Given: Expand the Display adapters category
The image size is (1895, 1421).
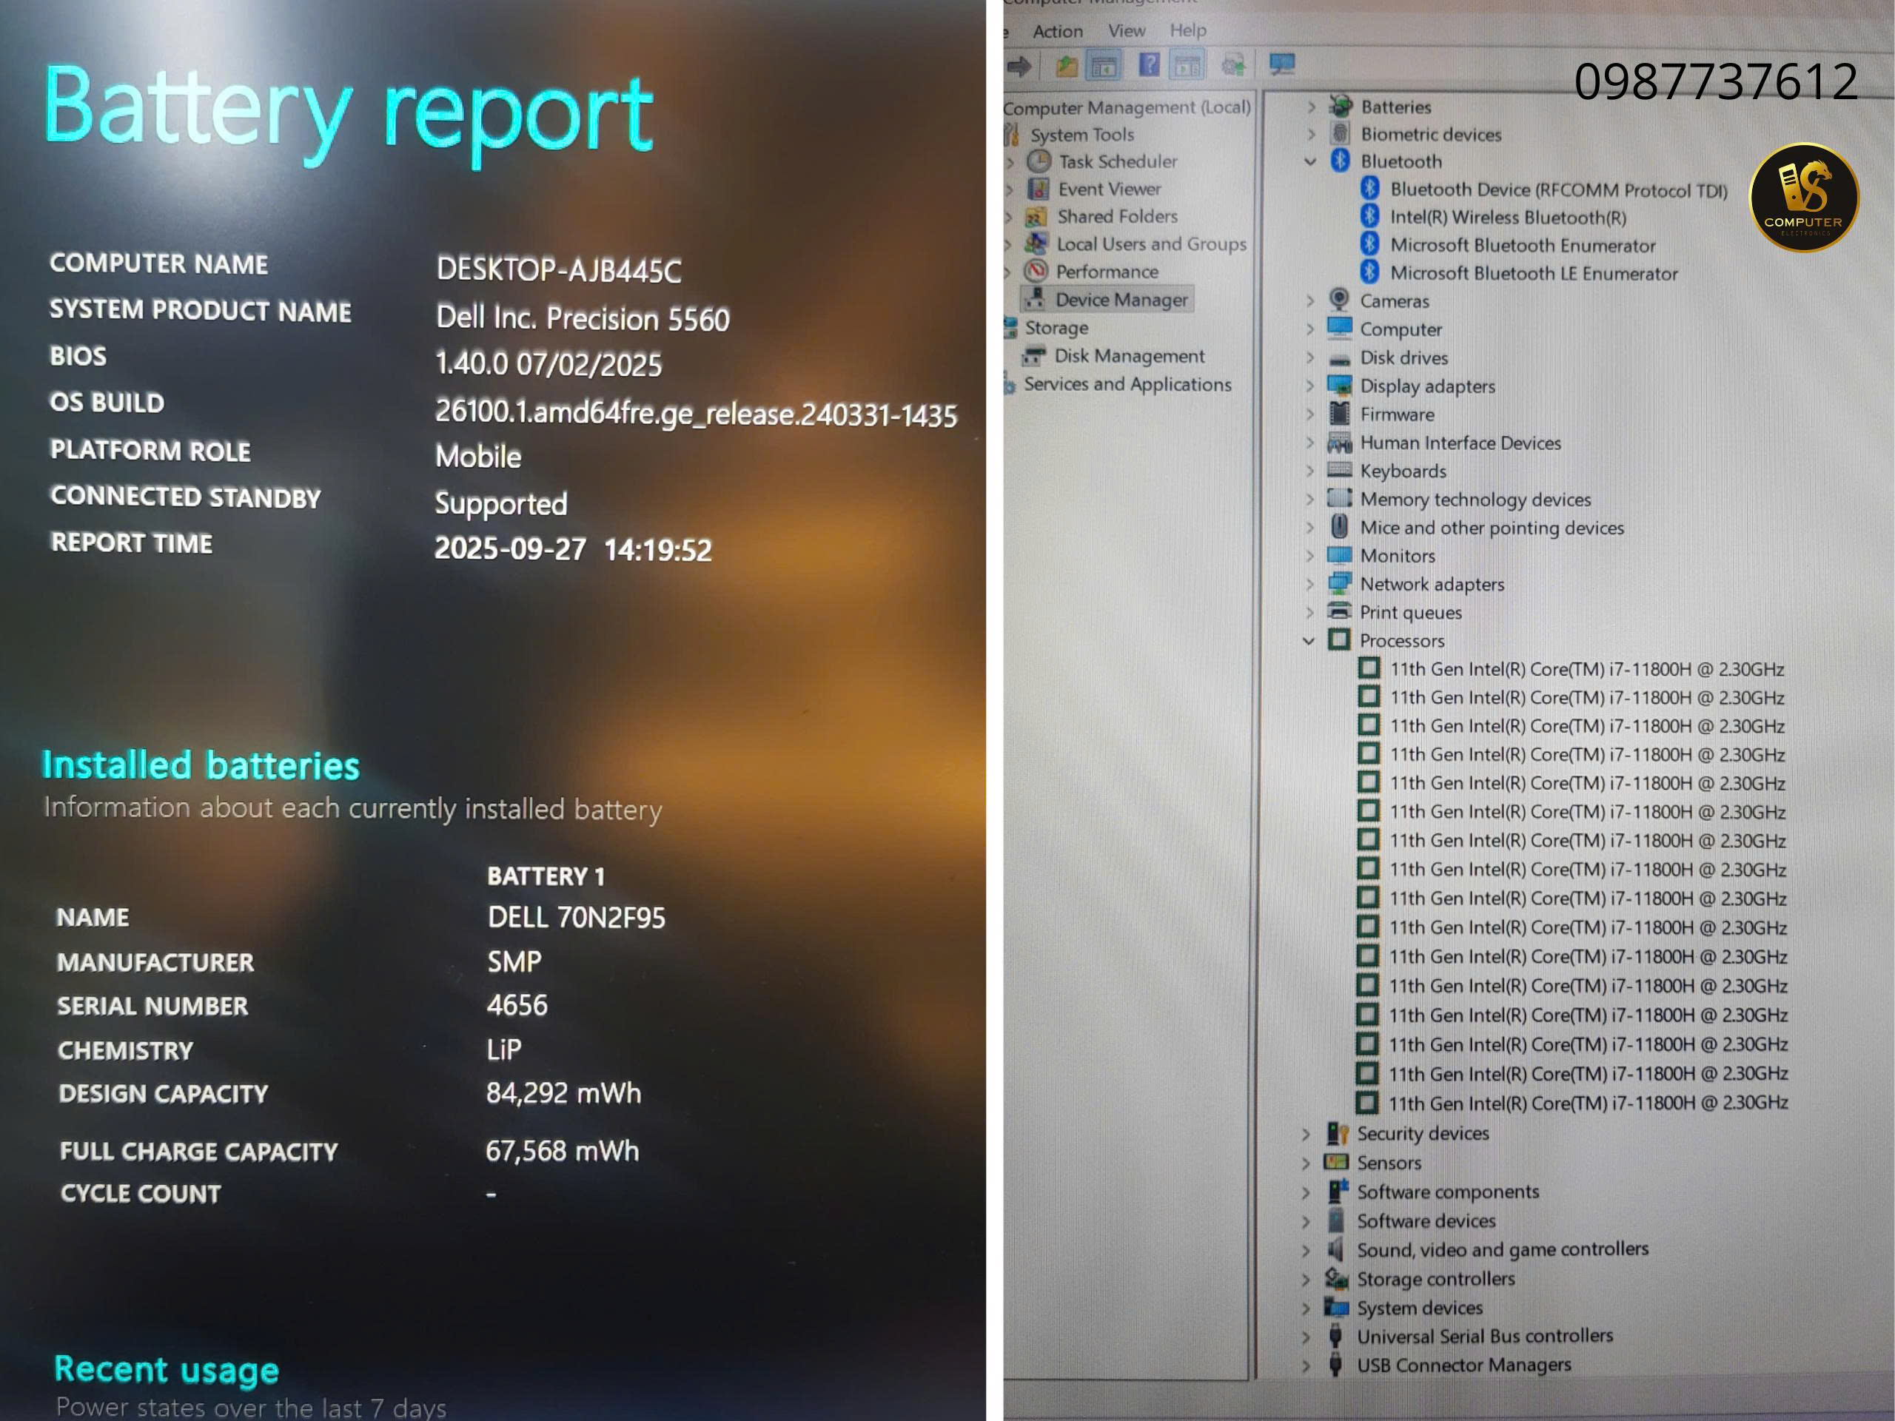Looking at the screenshot, I should 1310,386.
